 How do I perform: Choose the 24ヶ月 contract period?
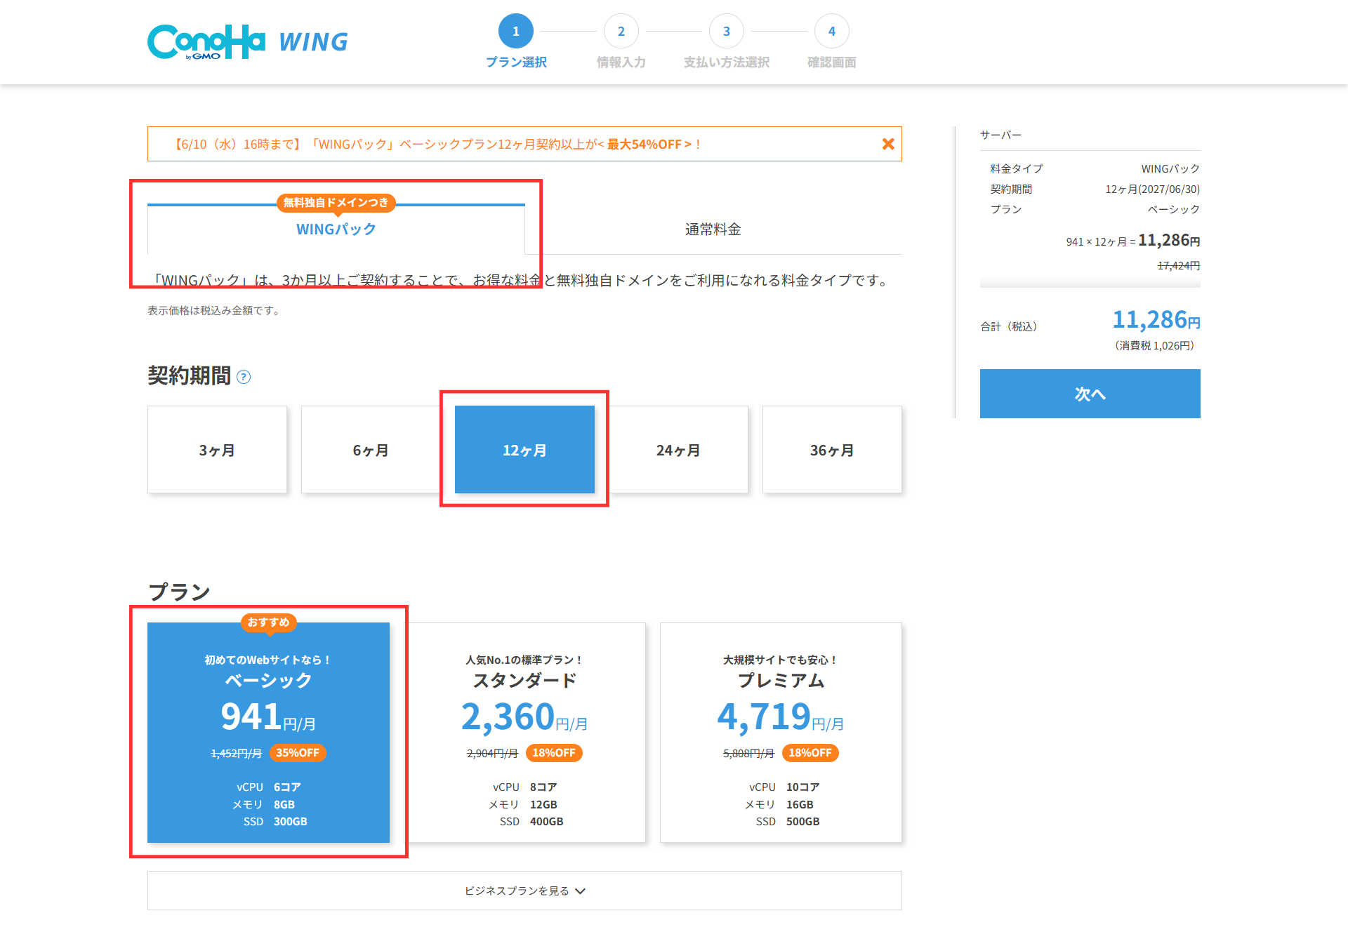[678, 450]
